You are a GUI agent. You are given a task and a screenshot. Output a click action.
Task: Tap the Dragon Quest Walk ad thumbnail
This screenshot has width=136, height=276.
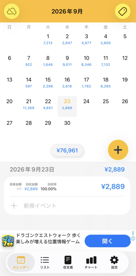[x=8, y=241]
